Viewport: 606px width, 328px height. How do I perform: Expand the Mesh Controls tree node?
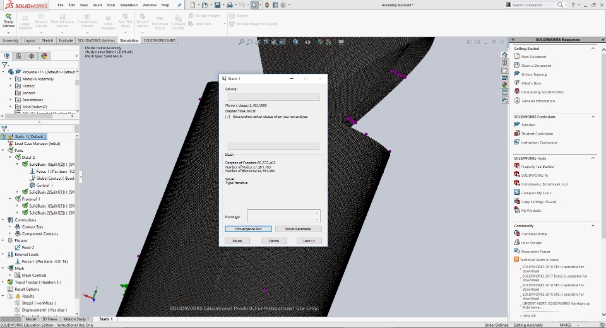coord(10,275)
